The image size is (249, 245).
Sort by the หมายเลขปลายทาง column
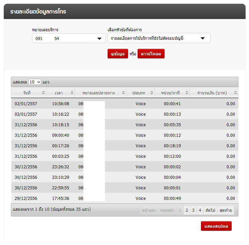point(100,93)
